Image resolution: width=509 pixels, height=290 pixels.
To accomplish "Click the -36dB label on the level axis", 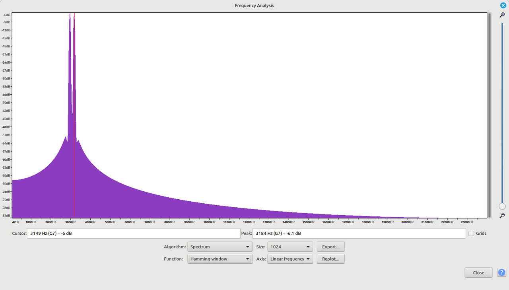I will pyautogui.click(x=7, y=95).
